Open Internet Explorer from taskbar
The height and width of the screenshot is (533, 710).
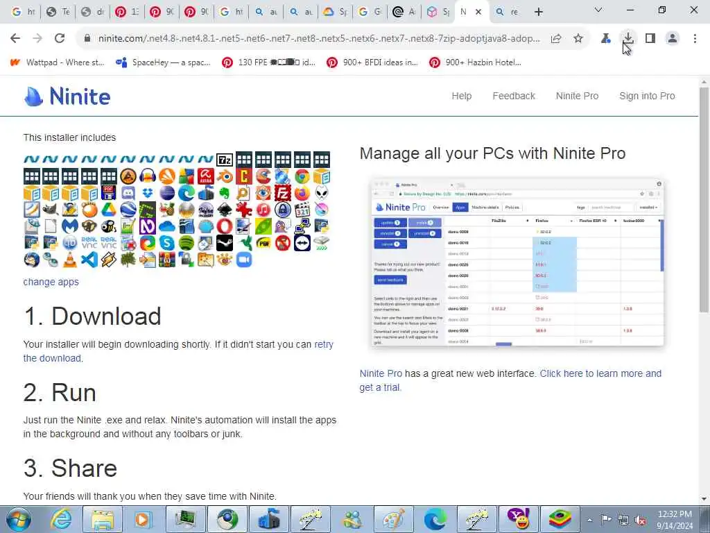pyautogui.click(x=61, y=519)
